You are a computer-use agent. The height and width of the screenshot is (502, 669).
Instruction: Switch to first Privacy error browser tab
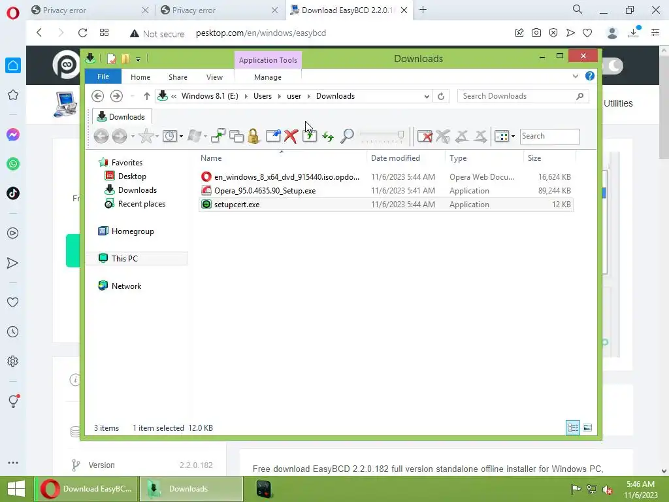tap(90, 10)
